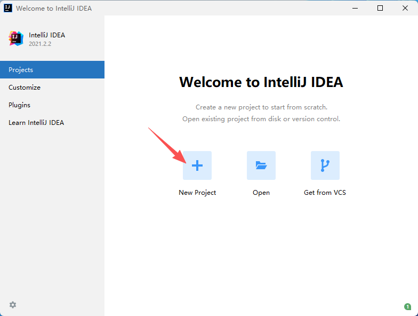Switch to the Customize tab
The image size is (418, 316).
[x=52, y=88]
